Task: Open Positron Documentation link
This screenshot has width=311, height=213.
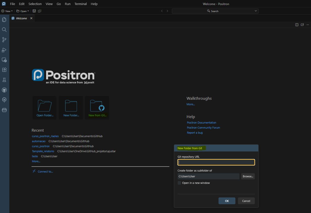Action: pyautogui.click(x=201, y=123)
